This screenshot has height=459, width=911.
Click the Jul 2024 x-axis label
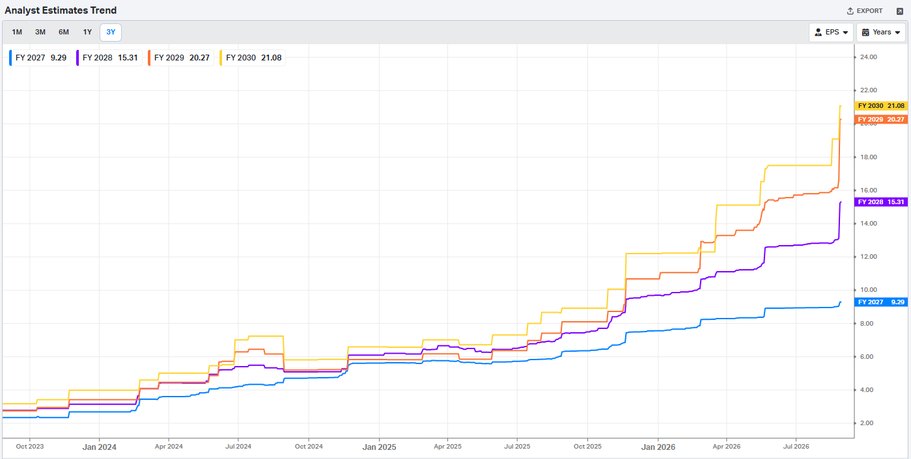pyautogui.click(x=238, y=447)
